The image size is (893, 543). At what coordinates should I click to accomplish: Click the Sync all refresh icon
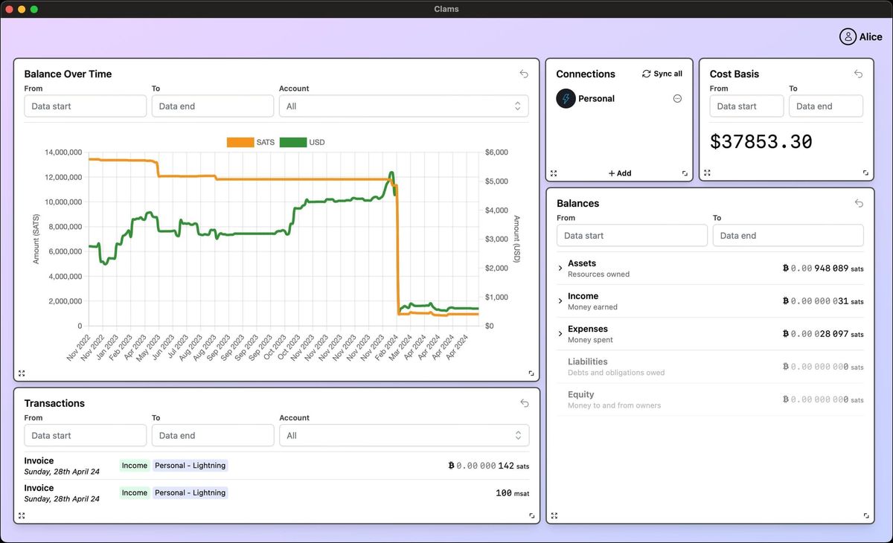pos(646,74)
